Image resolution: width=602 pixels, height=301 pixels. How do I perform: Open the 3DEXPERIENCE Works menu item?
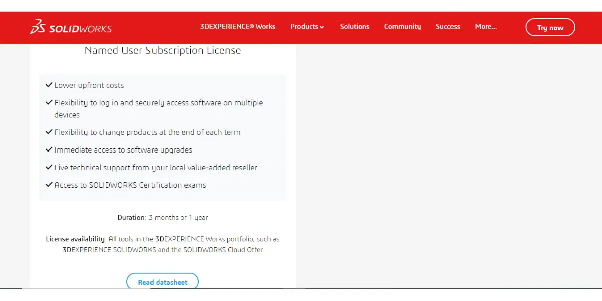click(238, 27)
